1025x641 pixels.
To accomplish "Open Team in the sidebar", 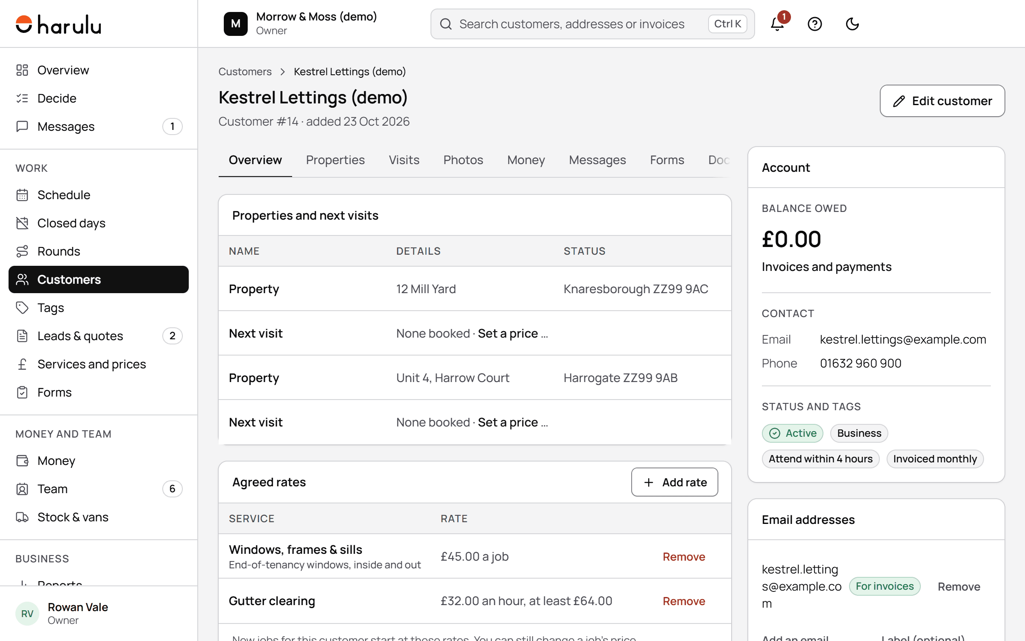I will [x=99, y=489].
